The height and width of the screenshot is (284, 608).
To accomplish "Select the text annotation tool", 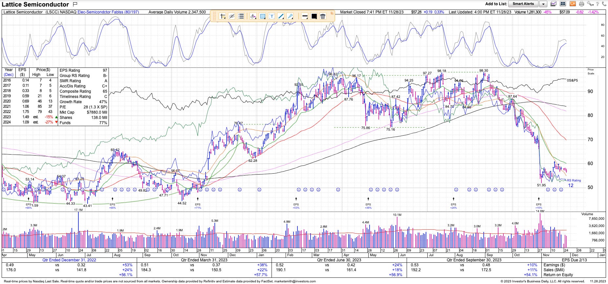I will point(272,16).
